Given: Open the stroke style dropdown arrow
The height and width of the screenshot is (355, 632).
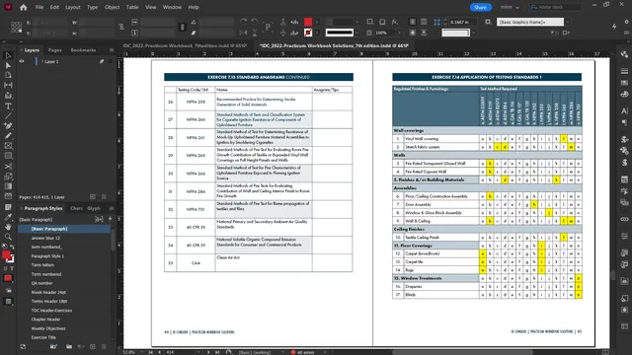Looking at the screenshot, I should (x=357, y=33).
